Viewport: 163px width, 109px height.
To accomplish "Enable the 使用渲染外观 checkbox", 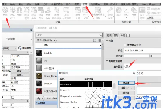I will (x=125, y=45).
